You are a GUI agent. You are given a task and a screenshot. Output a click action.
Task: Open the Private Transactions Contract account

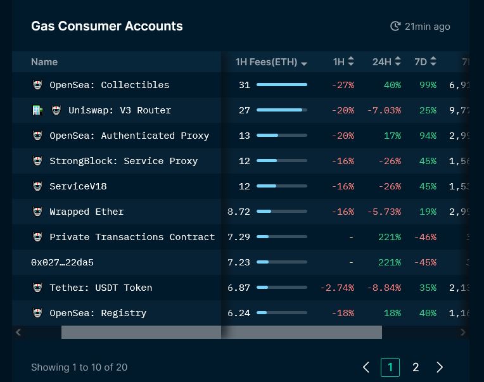[132, 237]
